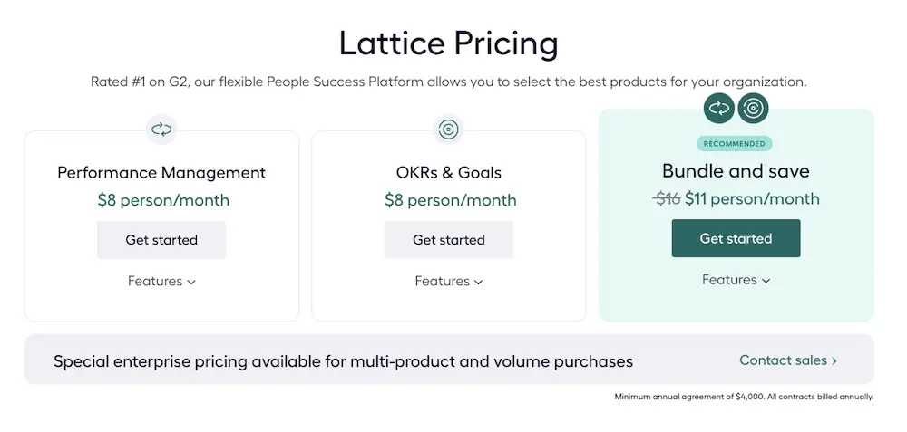The height and width of the screenshot is (432, 907).
Task: Click the minimum annual agreement footnote
Action: 744,397
